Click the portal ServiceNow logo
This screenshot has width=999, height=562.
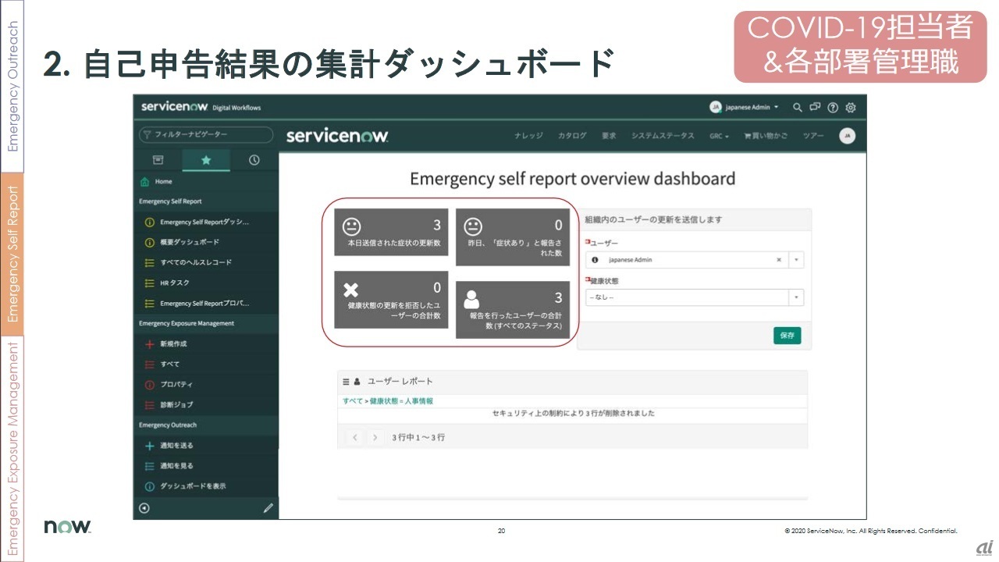coord(337,136)
